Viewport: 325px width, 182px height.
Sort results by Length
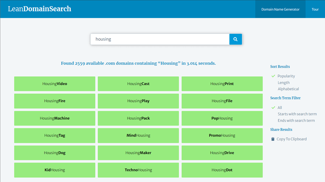284,83
